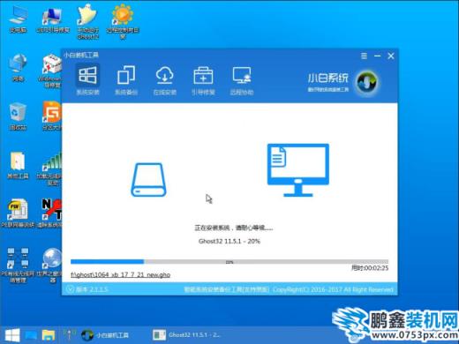Image resolution: width=459 pixels, height=344 pixels.
Task: Open the Network globe desktop icon
Action: click(18, 68)
